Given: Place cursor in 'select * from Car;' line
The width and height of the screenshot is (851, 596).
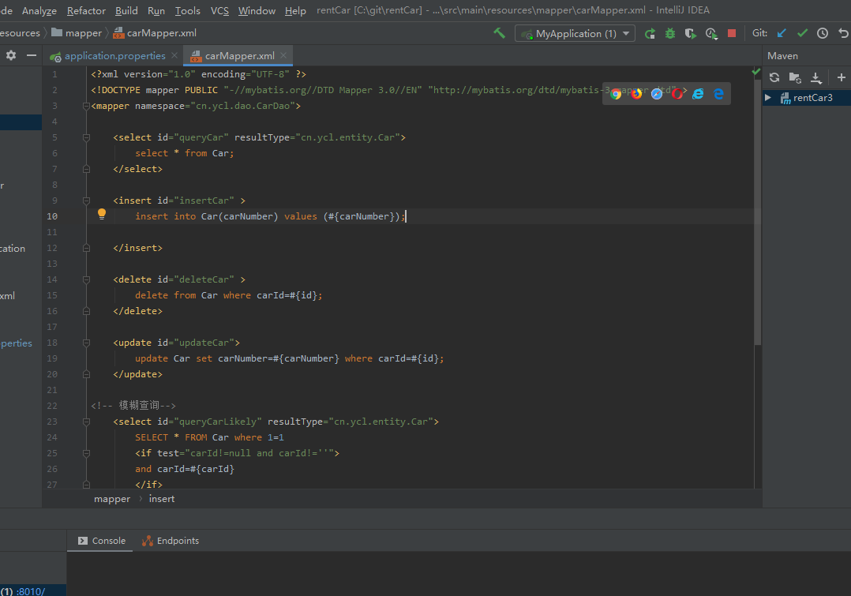Looking at the screenshot, I should tap(185, 153).
